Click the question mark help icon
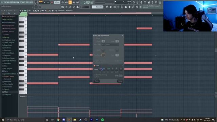The image size is (217, 122). [145, 2]
